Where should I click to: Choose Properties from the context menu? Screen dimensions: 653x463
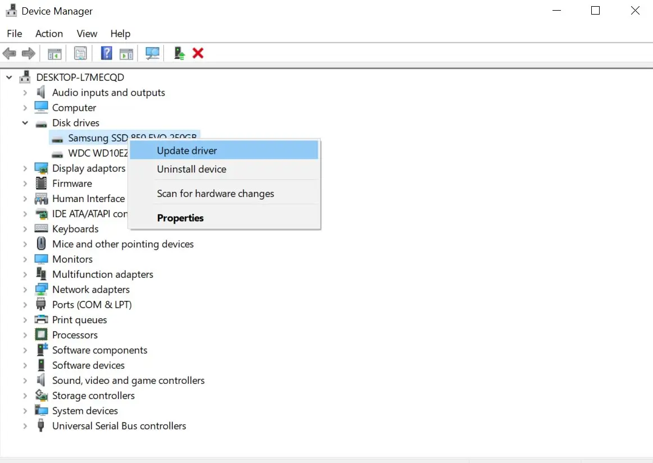point(224,218)
